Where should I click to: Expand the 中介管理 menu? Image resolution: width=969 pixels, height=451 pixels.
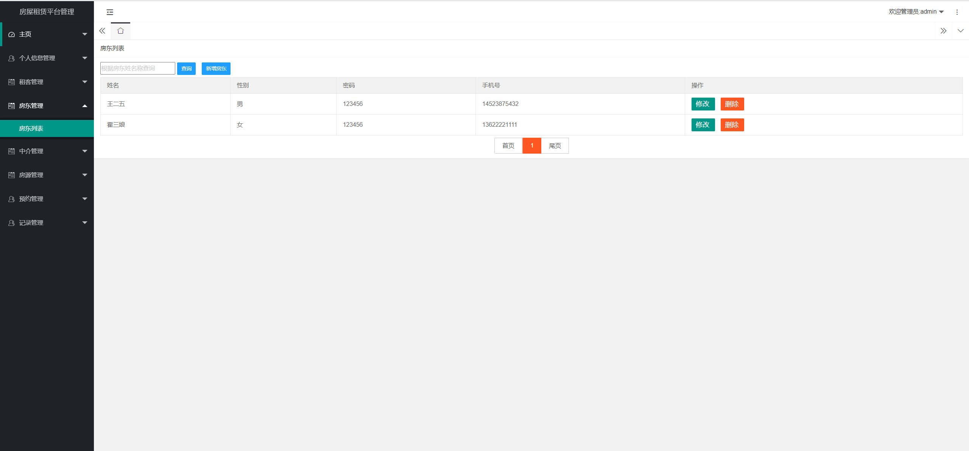pos(47,151)
